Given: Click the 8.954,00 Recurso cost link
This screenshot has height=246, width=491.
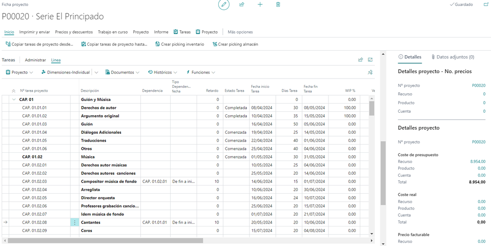Looking at the screenshot, I should coord(478,162).
